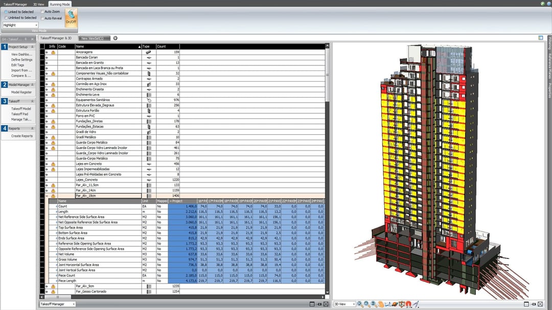Open Takeoff Model in sidebar
Image resolution: width=552 pixels, height=310 pixels.
pyautogui.click(x=21, y=109)
